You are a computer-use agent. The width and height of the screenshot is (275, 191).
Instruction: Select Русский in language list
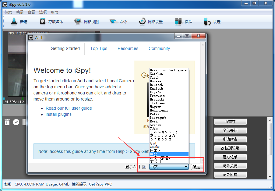coord(169,136)
